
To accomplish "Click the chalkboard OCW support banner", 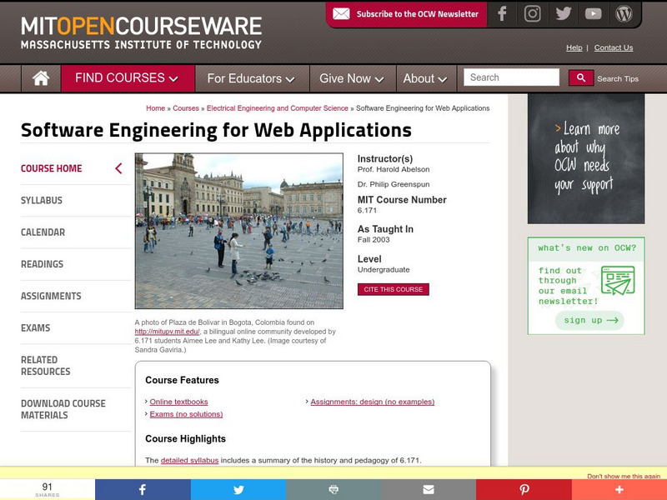I will (x=586, y=158).
